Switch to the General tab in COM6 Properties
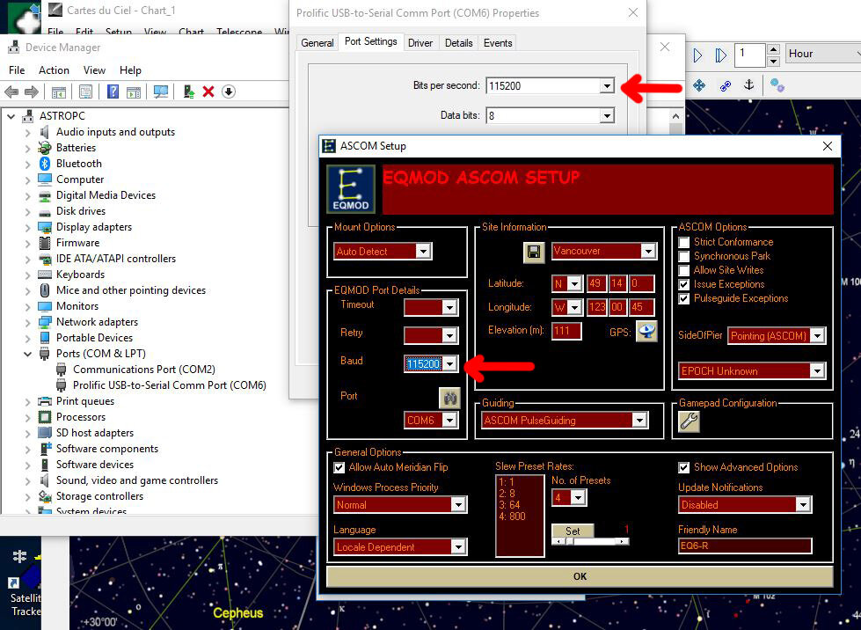This screenshot has width=861, height=630. tap(317, 43)
